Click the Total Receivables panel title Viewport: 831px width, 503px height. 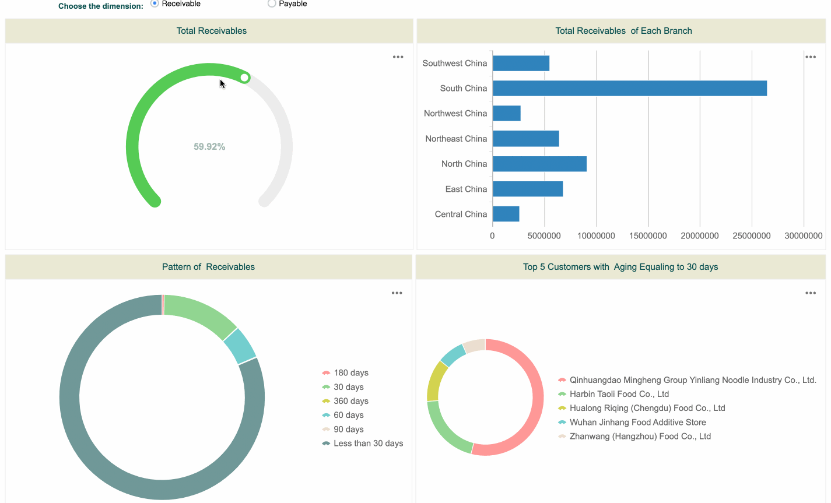click(x=212, y=31)
